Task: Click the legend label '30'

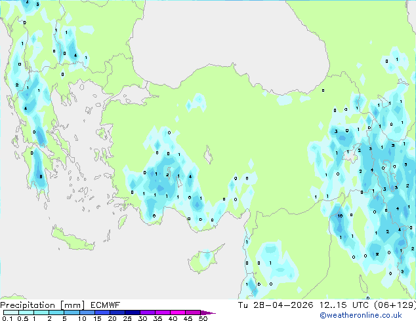Action: 142,318
